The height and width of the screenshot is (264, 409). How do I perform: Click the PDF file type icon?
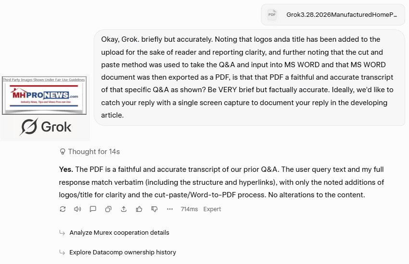272,15
